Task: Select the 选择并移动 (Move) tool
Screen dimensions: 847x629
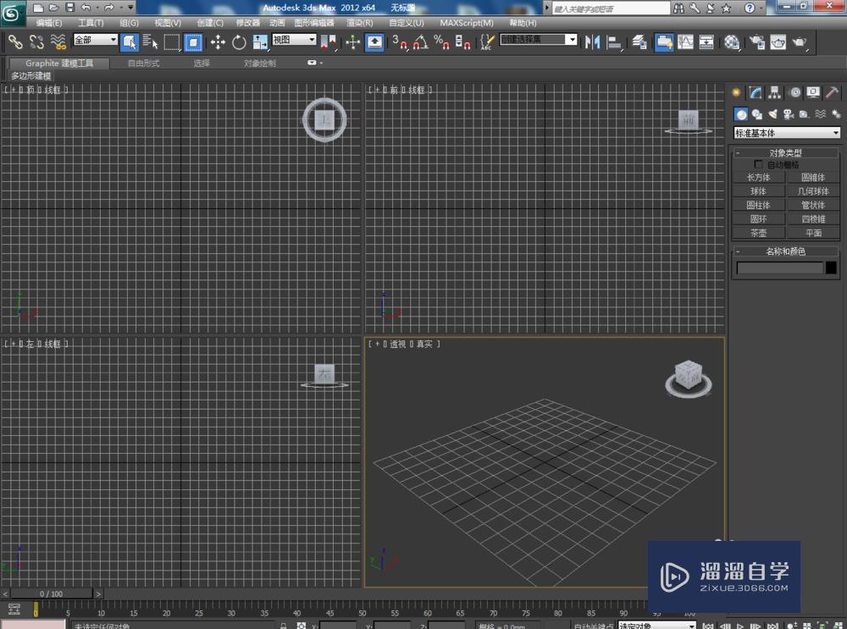Action: coord(217,42)
